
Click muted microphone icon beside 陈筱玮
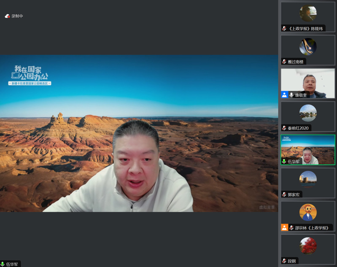(x=284, y=29)
